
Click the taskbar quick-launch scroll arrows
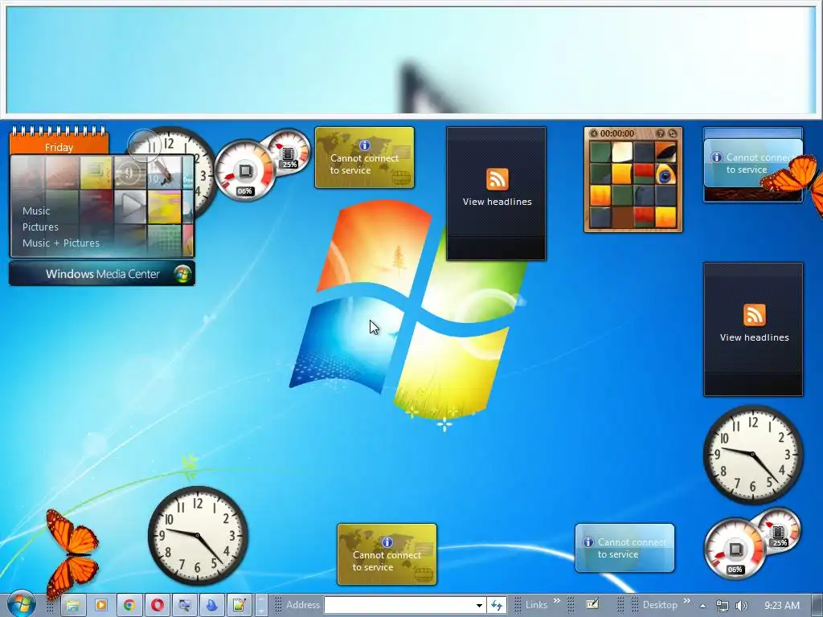click(x=261, y=605)
